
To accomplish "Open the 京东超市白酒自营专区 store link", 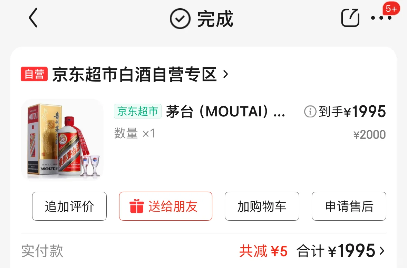I will pos(134,74).
